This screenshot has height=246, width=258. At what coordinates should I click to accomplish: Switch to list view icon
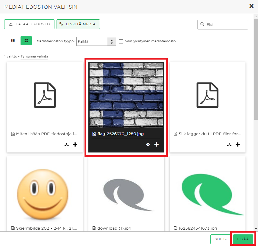point(13,41)
